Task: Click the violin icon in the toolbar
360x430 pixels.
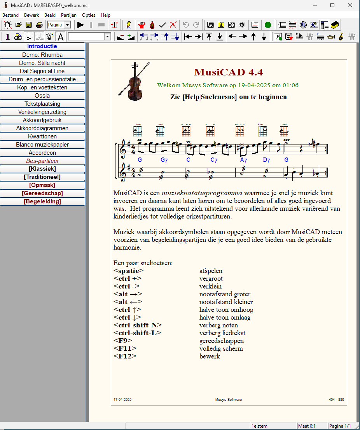Action: point(152,25)
